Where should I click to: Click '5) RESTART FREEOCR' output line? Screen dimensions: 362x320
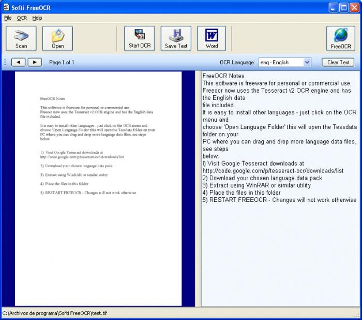tap(279, 200)
